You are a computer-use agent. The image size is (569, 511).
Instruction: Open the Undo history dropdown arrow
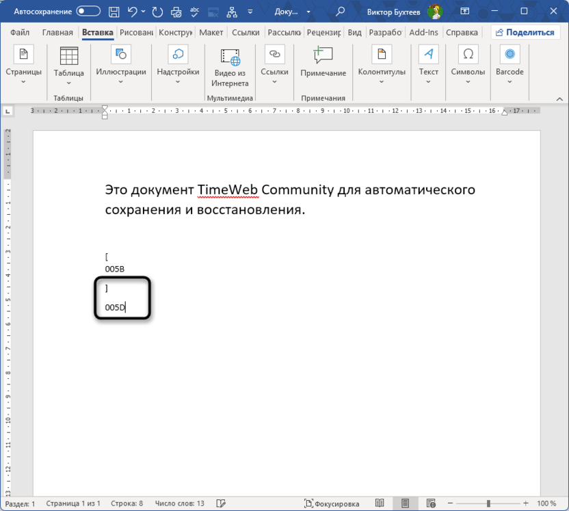click(x=144, y=12)
